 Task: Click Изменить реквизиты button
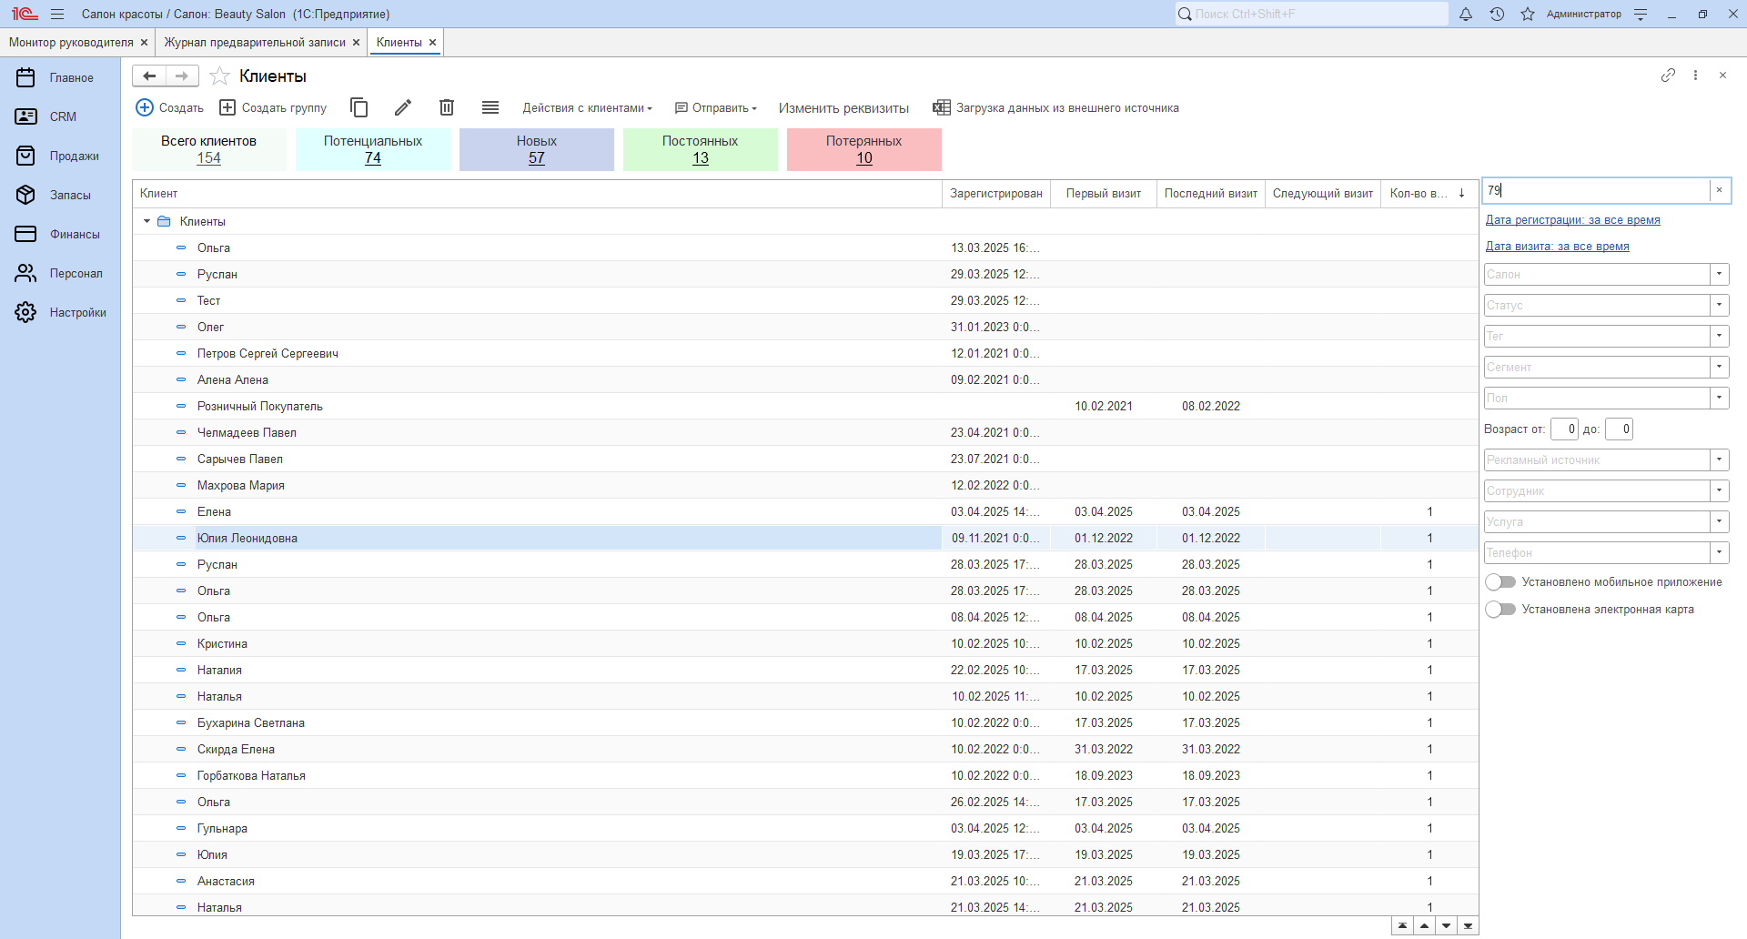tap(843, 107)
